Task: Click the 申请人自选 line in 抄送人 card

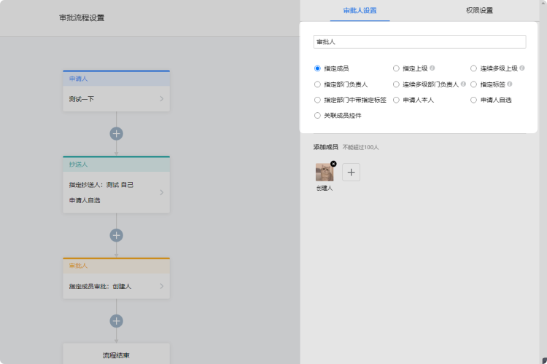Action: (x=85, y=200)
